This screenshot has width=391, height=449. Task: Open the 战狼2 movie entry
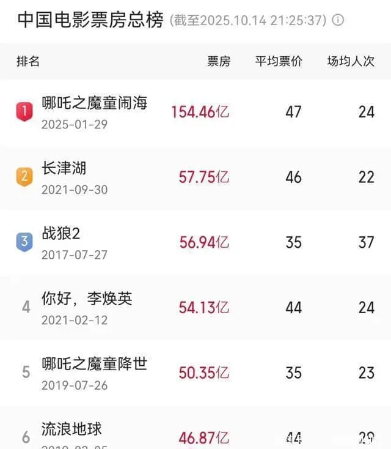pos(61,233)
